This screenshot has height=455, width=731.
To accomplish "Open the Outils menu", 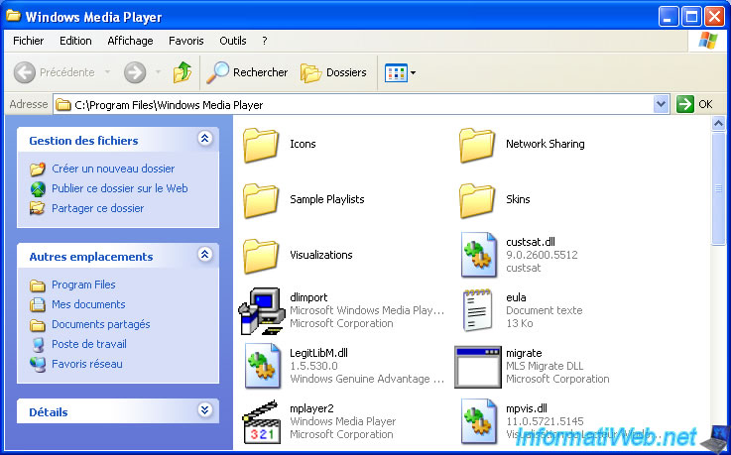I will 233,41.
